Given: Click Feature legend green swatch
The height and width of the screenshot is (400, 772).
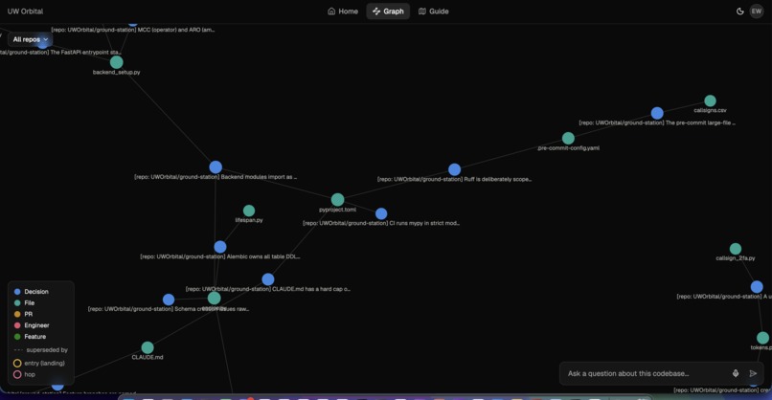Looking at the screenshot, I should click(x=17, y=337).
